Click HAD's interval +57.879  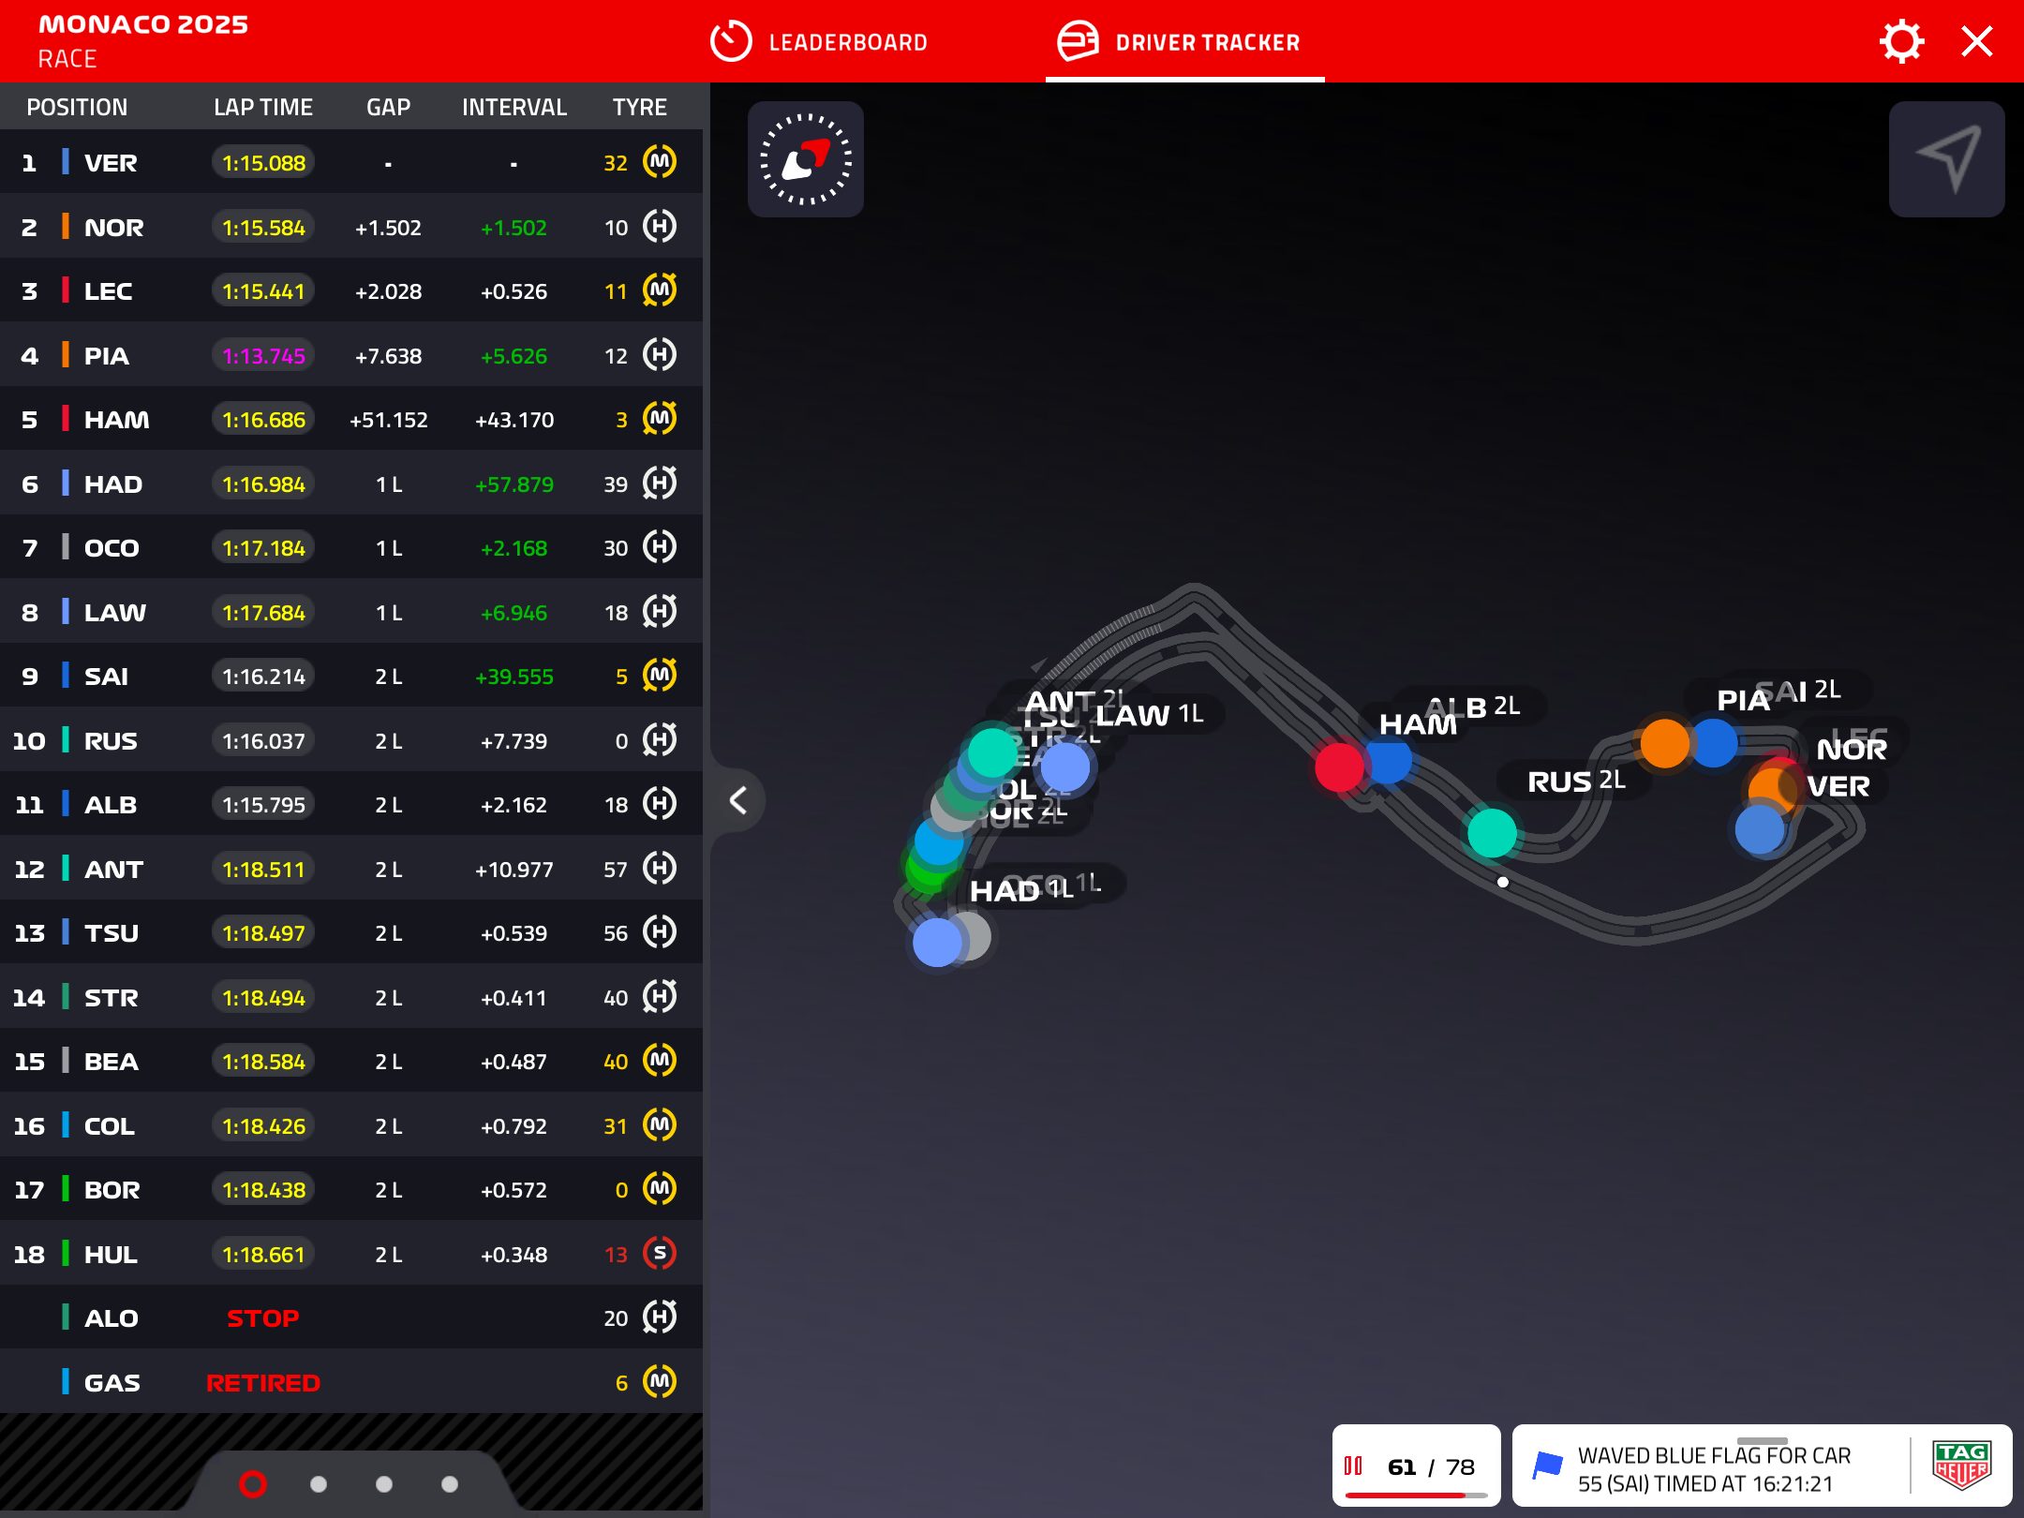pyautogui.click(x=513, y=484)
